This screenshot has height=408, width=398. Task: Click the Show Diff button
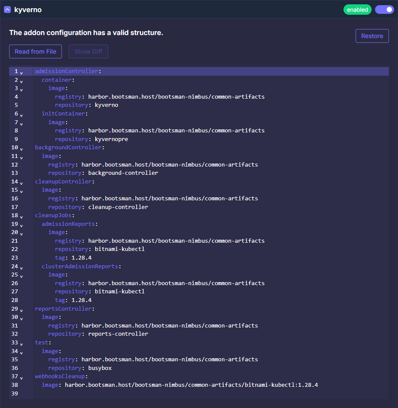click(x=88, y=51)
